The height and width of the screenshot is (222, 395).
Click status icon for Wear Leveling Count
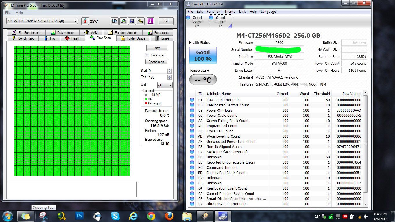192,136
